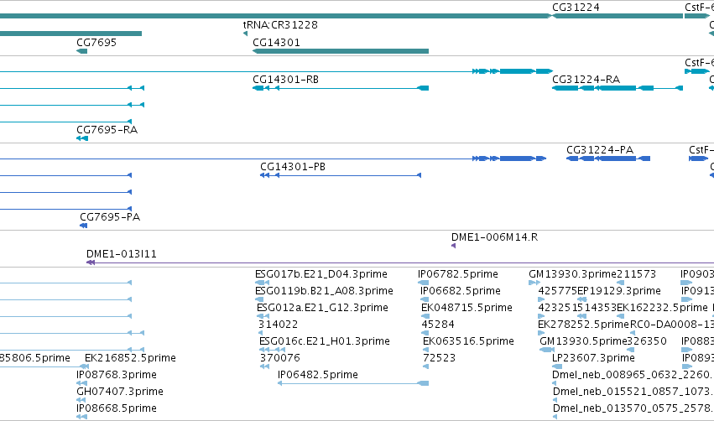Click the CG31224-PA protein label

(x=600, y=150)
